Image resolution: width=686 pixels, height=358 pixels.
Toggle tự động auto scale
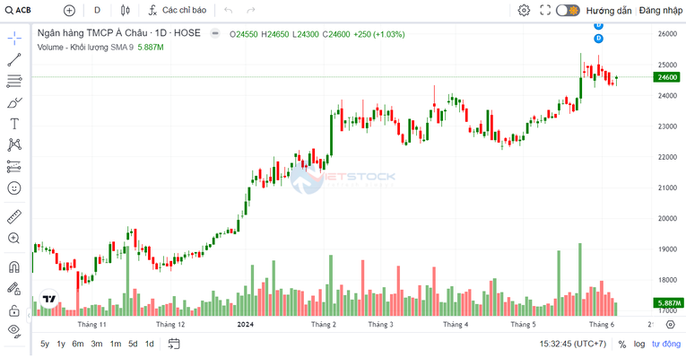(x=666, y=344)
